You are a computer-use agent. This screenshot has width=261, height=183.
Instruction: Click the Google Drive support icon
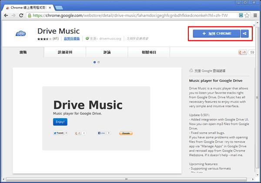pyautogui.click(x=191, y=71)
